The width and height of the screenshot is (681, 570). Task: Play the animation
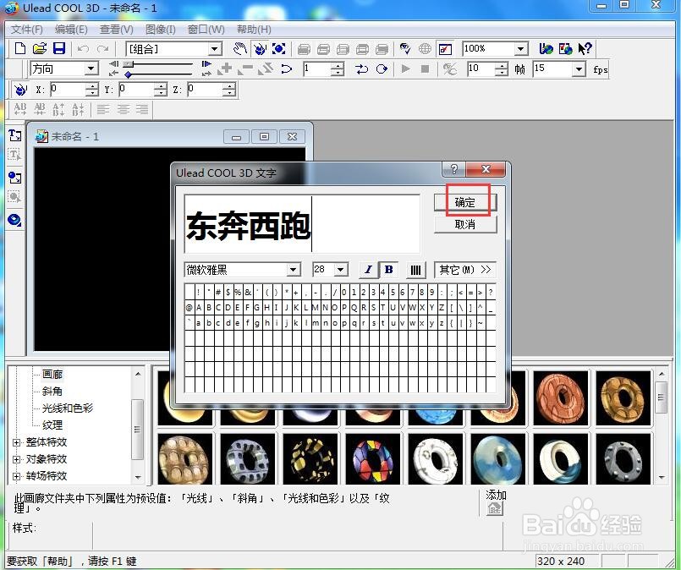406,69
